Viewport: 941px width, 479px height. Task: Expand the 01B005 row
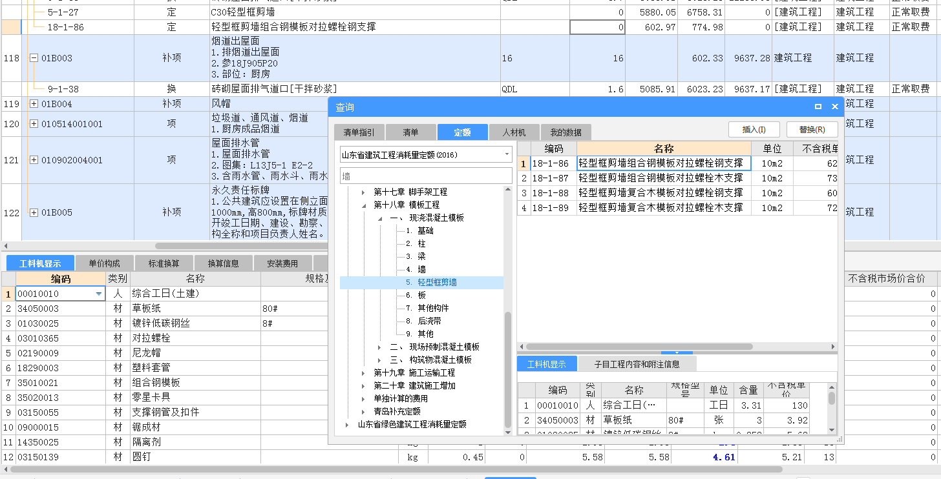(34, 212)
